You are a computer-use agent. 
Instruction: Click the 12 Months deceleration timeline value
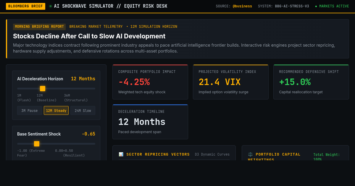(x=142, y=122)
